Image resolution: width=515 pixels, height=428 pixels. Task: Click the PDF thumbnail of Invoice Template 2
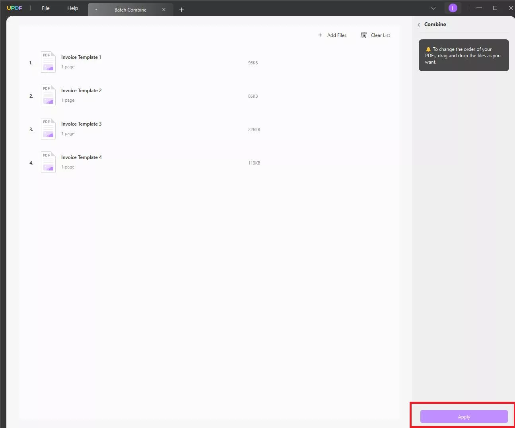pyautogui.click(x=48, y=95)
